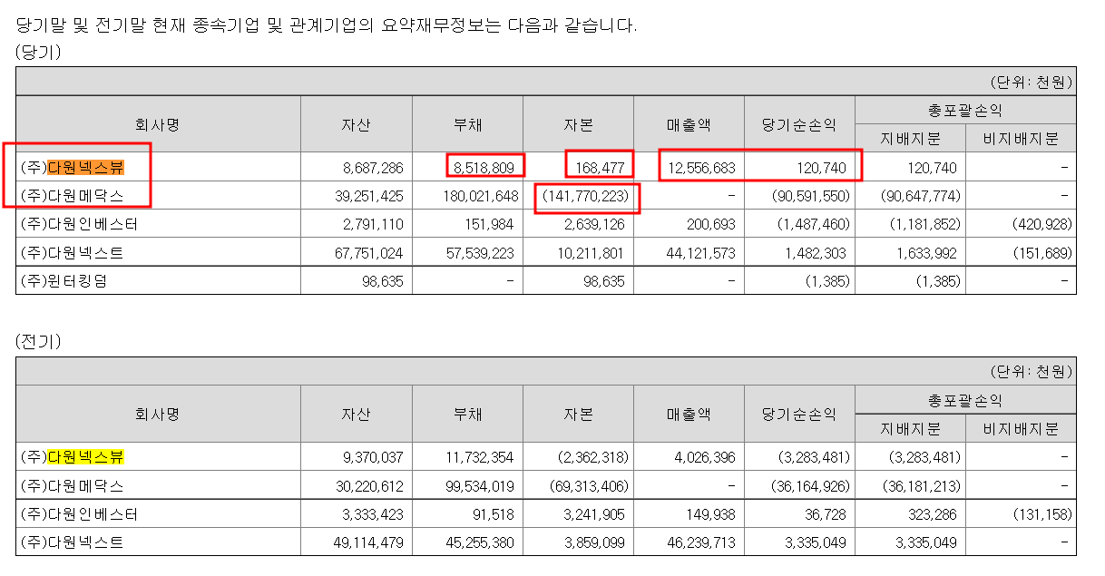Select the (전기) section label
Screen dimensions: 1105x576
[38, 342]
